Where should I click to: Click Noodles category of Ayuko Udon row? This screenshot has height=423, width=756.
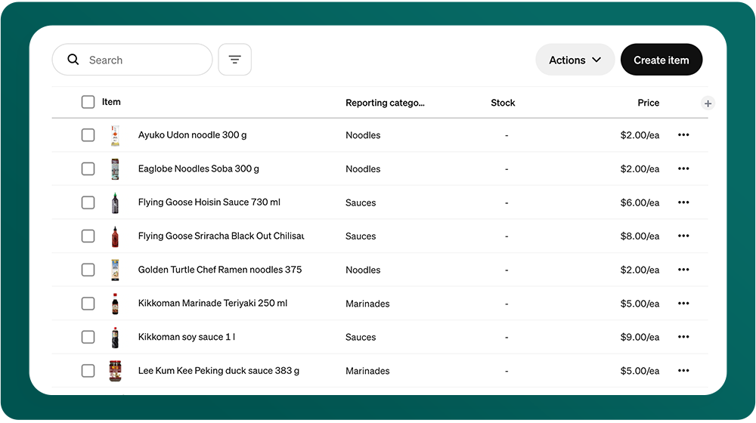[363, 135]
